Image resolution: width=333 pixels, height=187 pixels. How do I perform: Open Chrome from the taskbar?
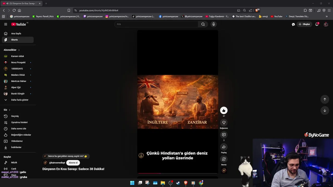click(201, 183)
